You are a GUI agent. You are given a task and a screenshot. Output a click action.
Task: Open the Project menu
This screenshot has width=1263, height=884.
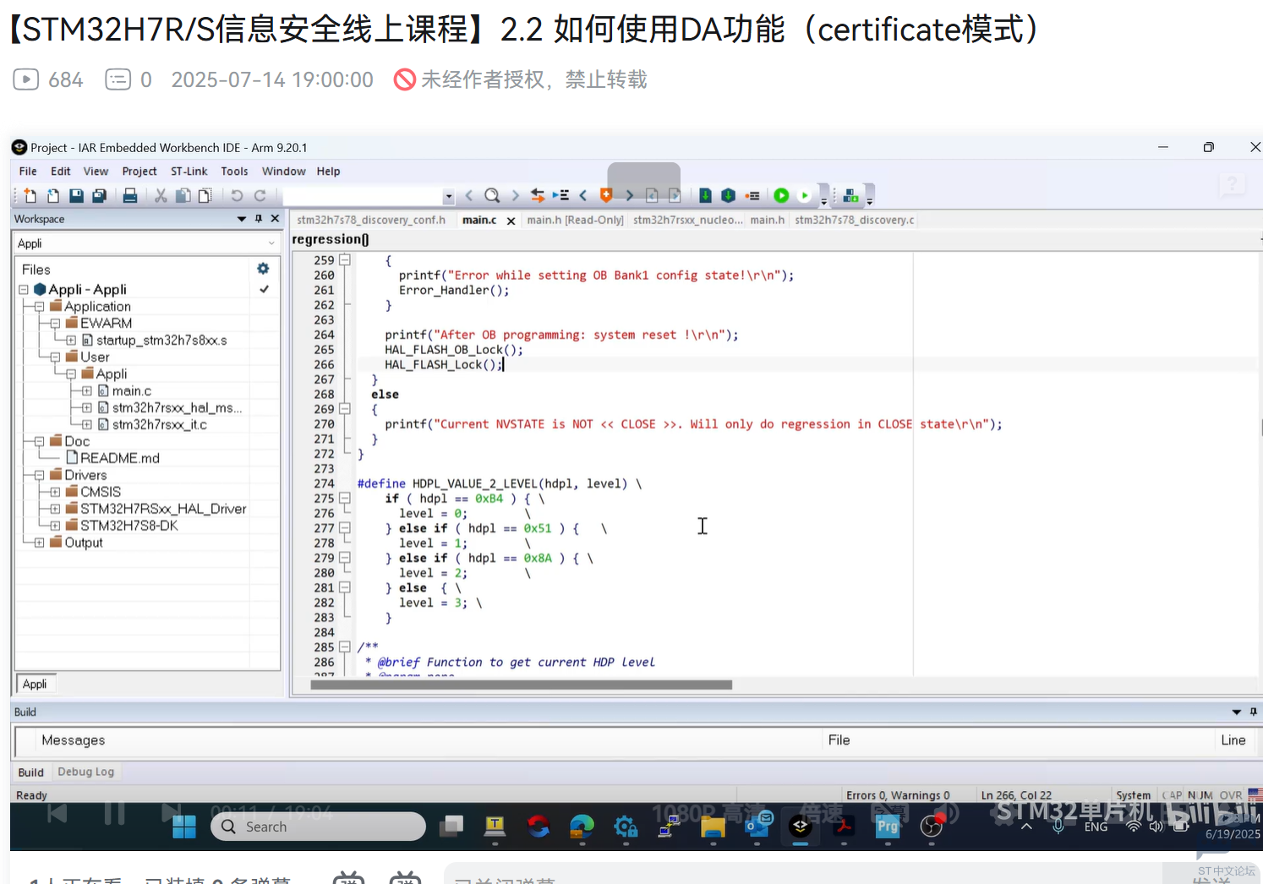click(x=139, y=172)
